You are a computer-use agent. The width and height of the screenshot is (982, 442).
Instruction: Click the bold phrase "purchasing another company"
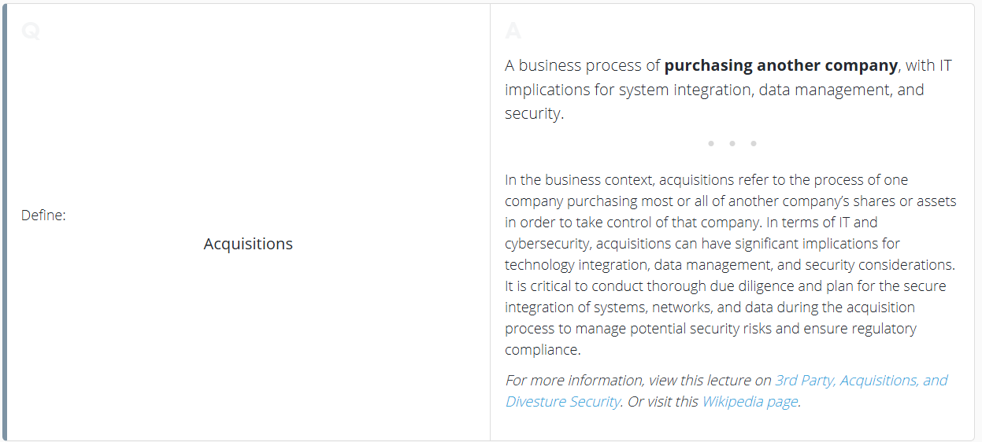click(x=780, y=65)
